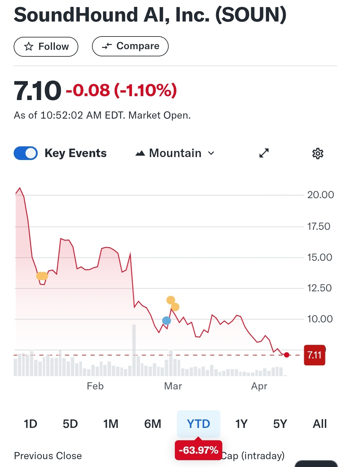The image size is (351, 467).
Task: Open the Mountain chart type dropdown
Action: [x=175, y=153]
